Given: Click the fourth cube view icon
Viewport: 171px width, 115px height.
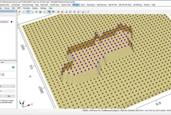Looking at the screenshot, I should click(70, 12).
